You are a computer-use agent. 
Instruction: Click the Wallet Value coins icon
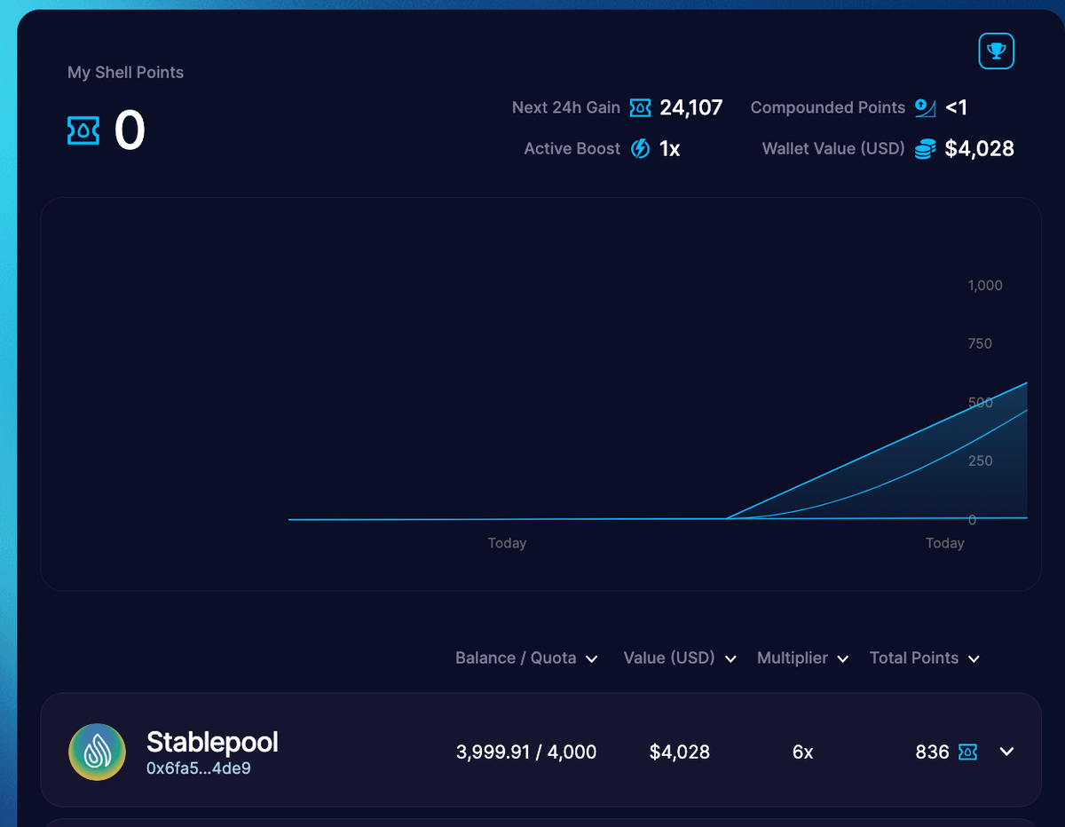click(925, 149)
